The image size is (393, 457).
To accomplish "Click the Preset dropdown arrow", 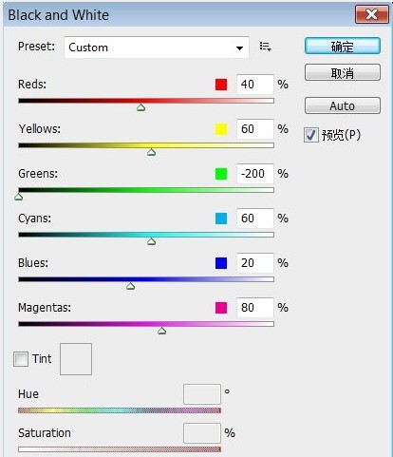I will [239, 48].
